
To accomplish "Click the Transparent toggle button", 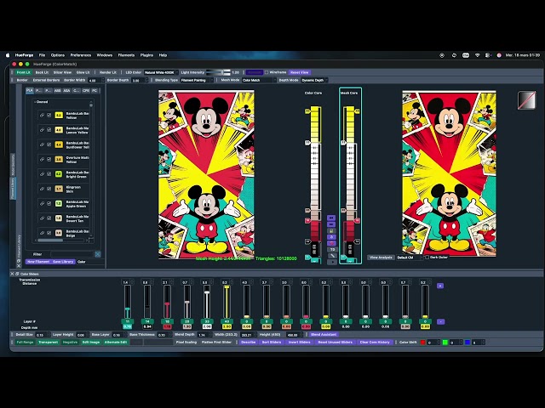I will [x=48, y=343].
